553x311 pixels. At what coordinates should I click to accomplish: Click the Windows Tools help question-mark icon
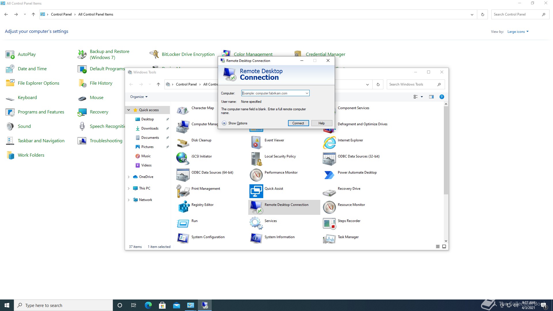tap(442, 97)
